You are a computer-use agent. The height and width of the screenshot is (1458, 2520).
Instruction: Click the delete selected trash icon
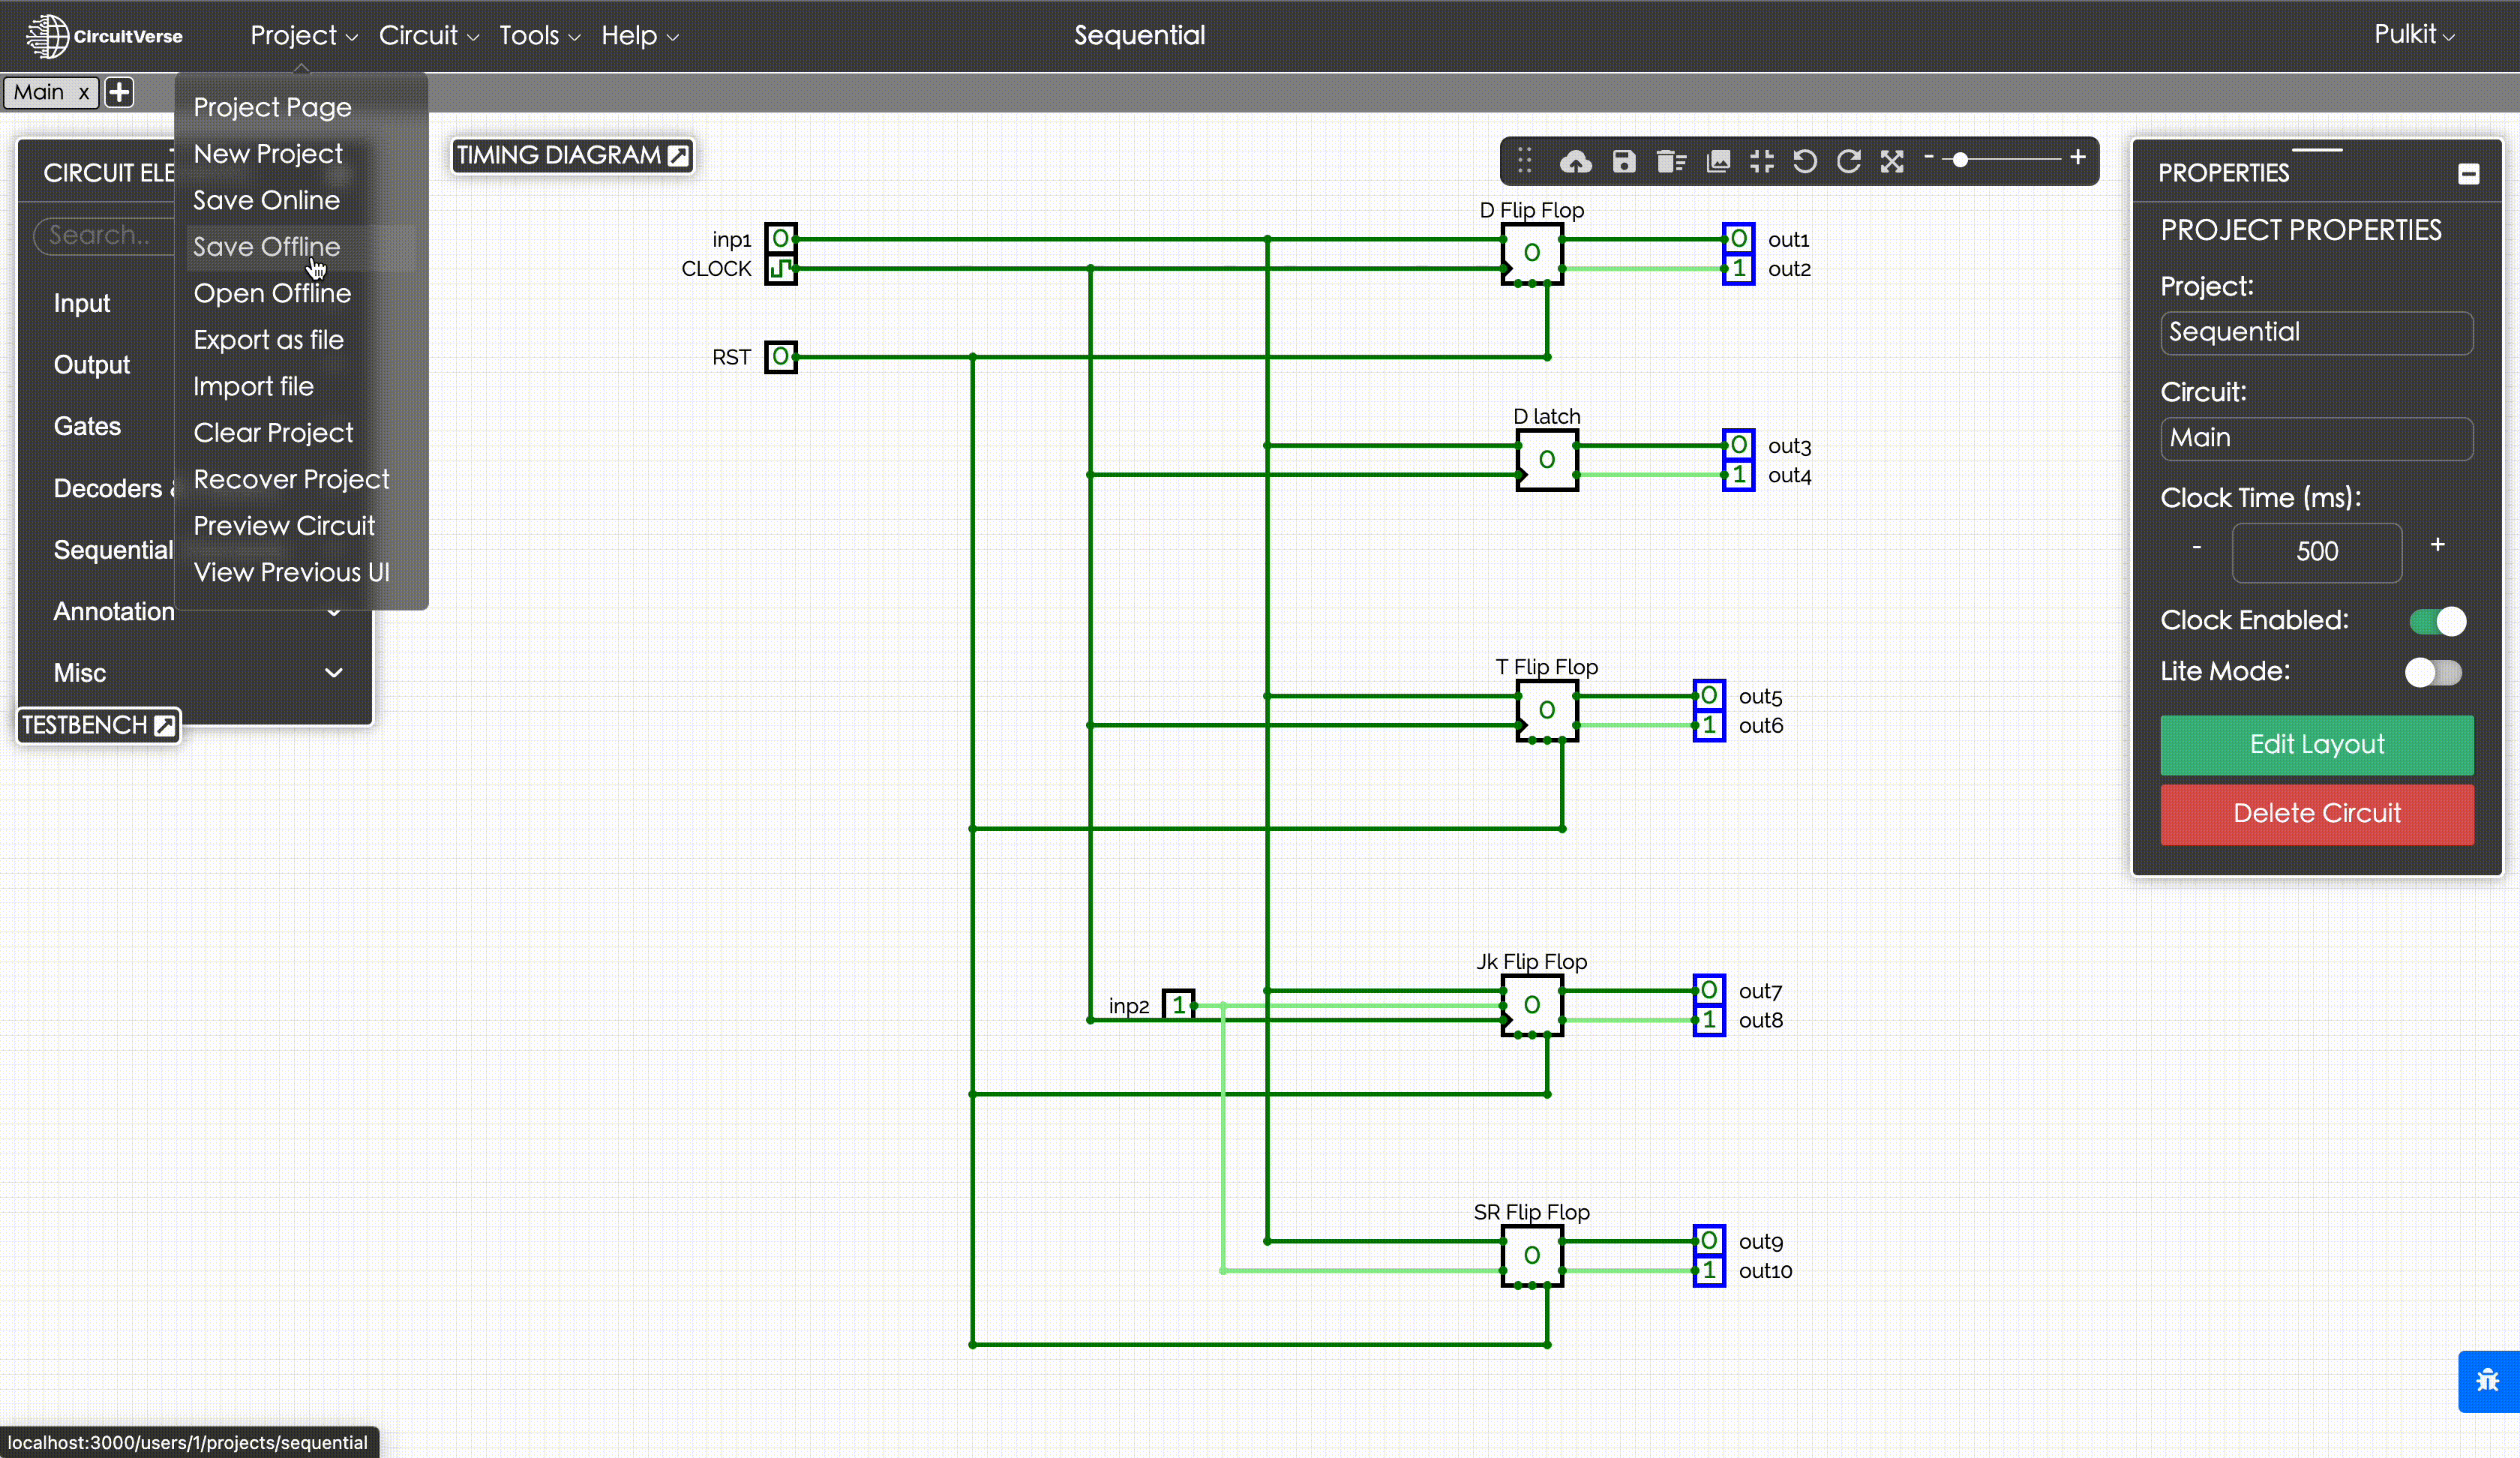(1670, 161)
